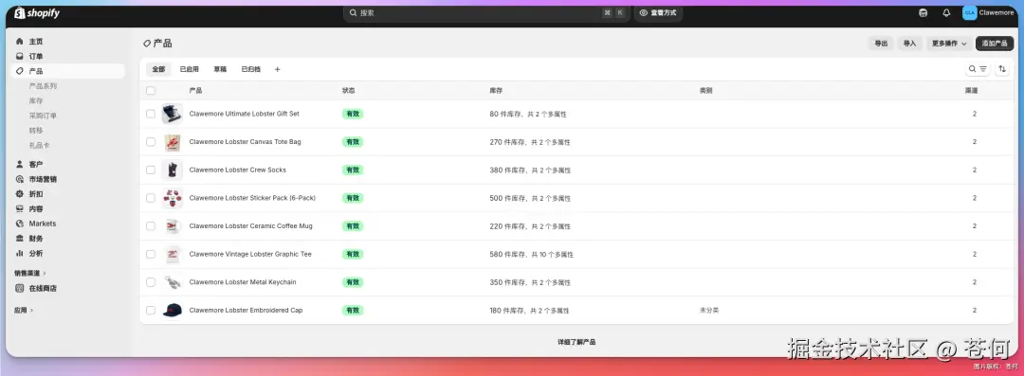
Task: Check the Vintage Lobster Graphic Tee row
Action: (151, 254)
